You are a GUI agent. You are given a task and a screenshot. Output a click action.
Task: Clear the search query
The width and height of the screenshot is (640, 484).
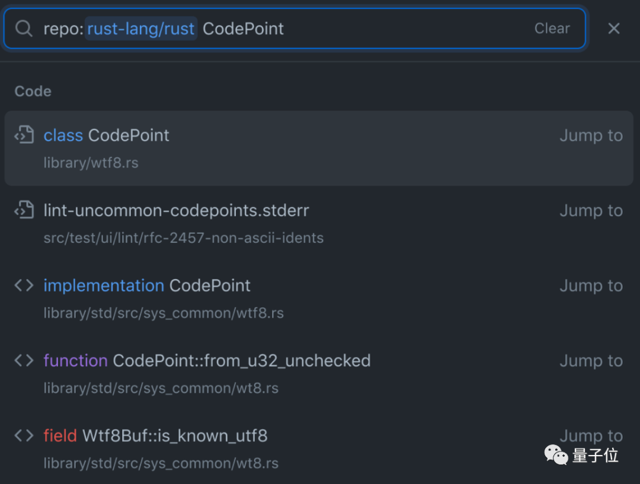pyautogui.click(x=552, y=28)
